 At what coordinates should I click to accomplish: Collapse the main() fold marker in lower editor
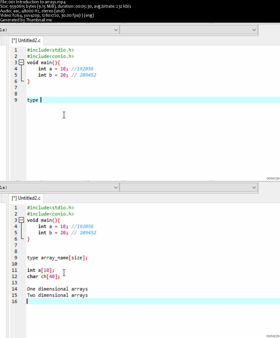click(x=21, y=220)
